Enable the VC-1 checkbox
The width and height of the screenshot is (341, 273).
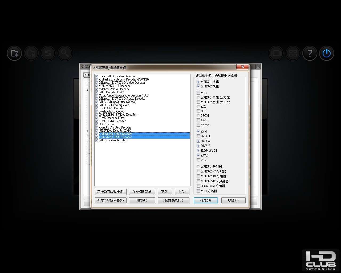pos(198,160)
